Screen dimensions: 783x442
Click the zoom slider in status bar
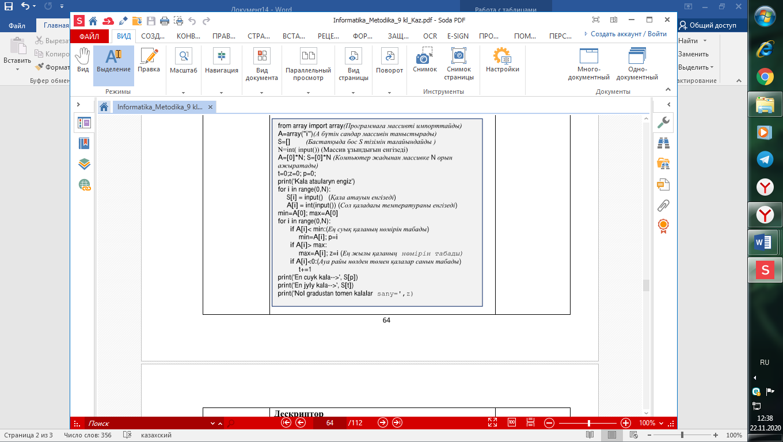[588, 422]
